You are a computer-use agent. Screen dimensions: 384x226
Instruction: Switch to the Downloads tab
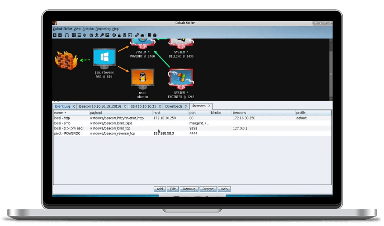click(174, 106)
